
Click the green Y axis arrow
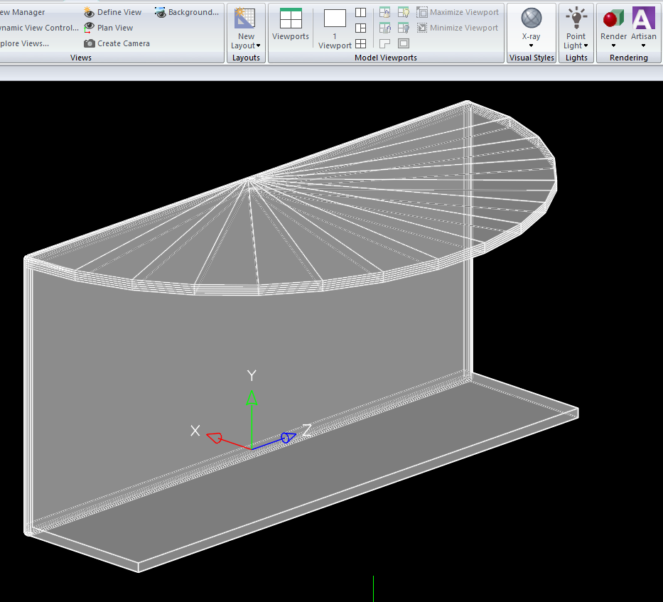pyautogui.click(x=252, y=398)
